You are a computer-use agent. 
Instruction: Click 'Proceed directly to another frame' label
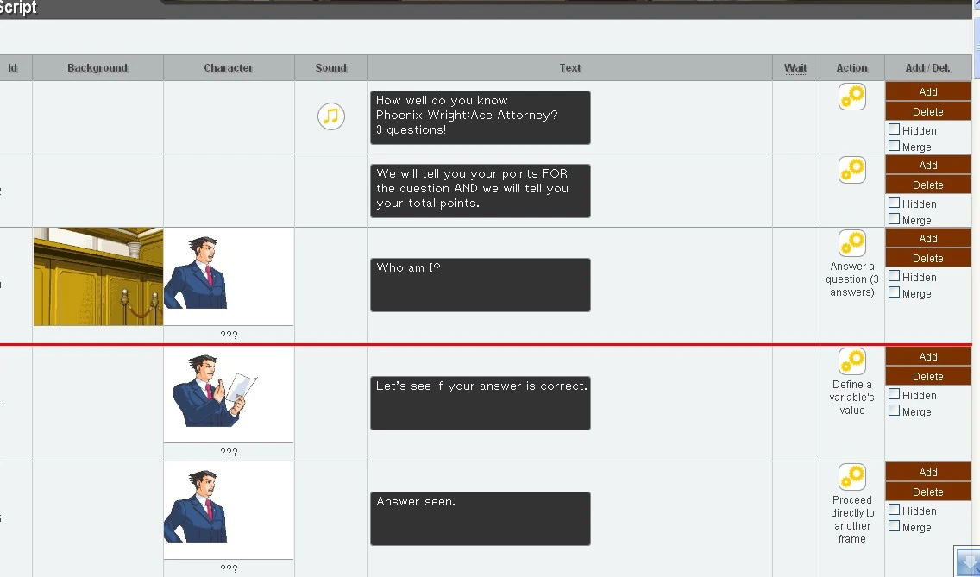pos(851,519)
